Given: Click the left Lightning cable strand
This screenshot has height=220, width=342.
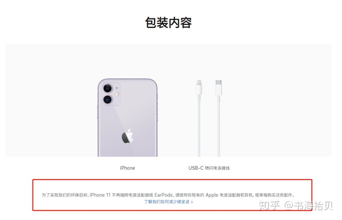Looking at the screenshot, I should pyautogui.click(x=199, y=126).
